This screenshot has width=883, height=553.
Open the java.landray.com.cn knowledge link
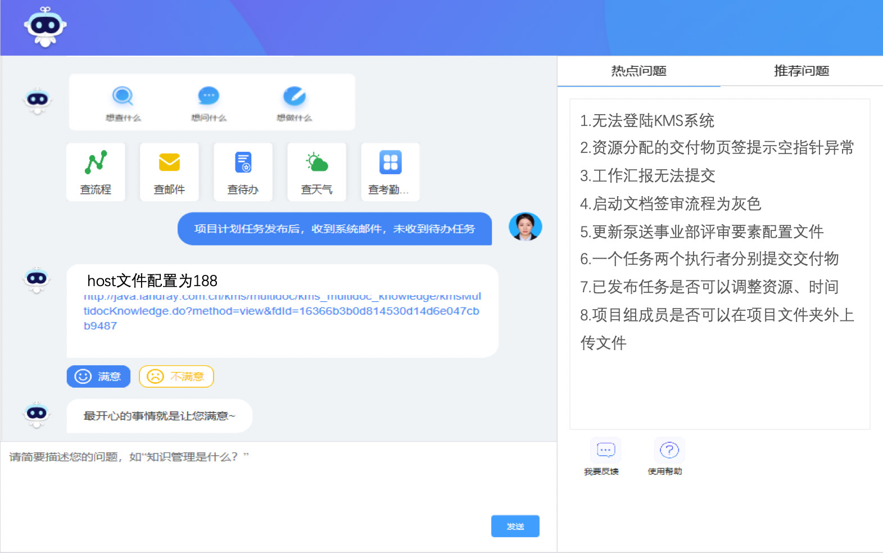tap(281, 311)
